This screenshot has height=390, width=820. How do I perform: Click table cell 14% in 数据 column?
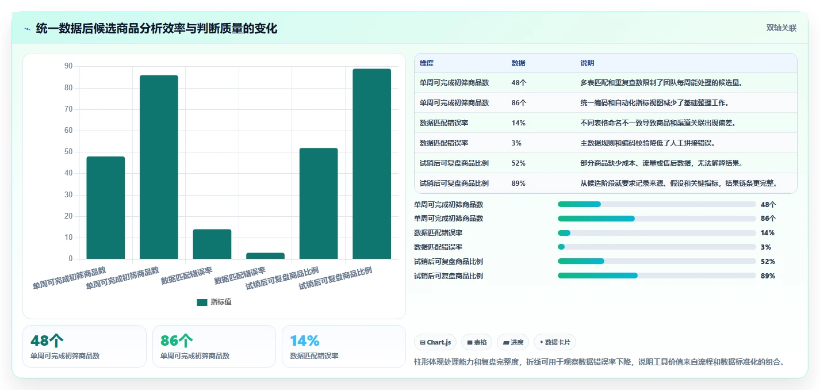coord(518,123)
